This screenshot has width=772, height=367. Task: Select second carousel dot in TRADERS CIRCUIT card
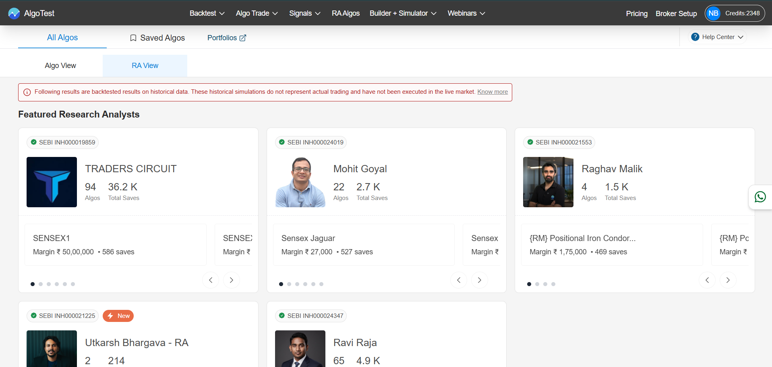(41, 284)
